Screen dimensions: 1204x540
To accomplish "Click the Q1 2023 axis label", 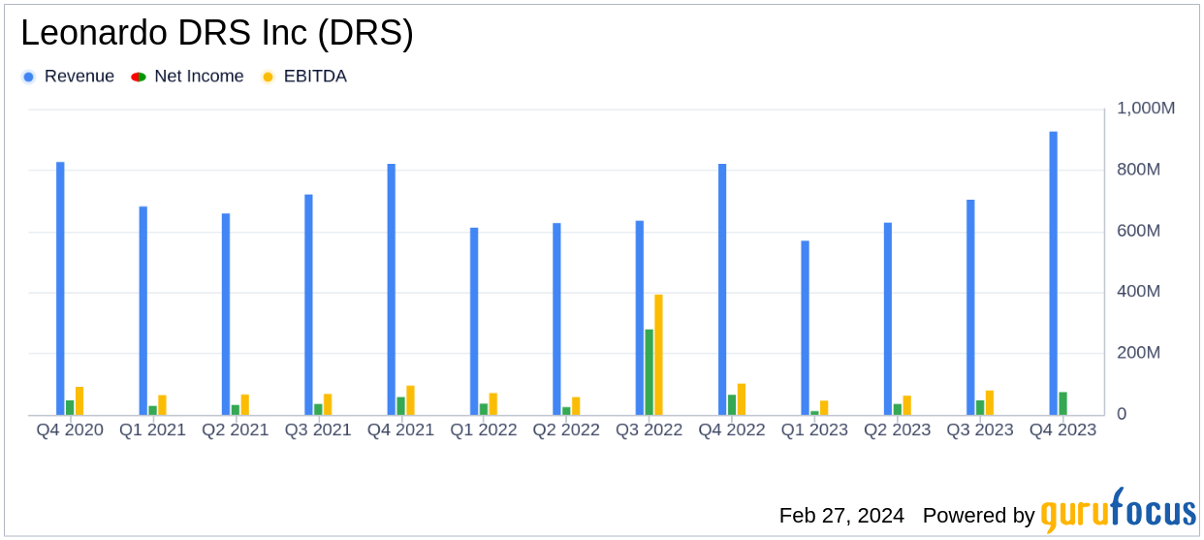I will point(814,429).
